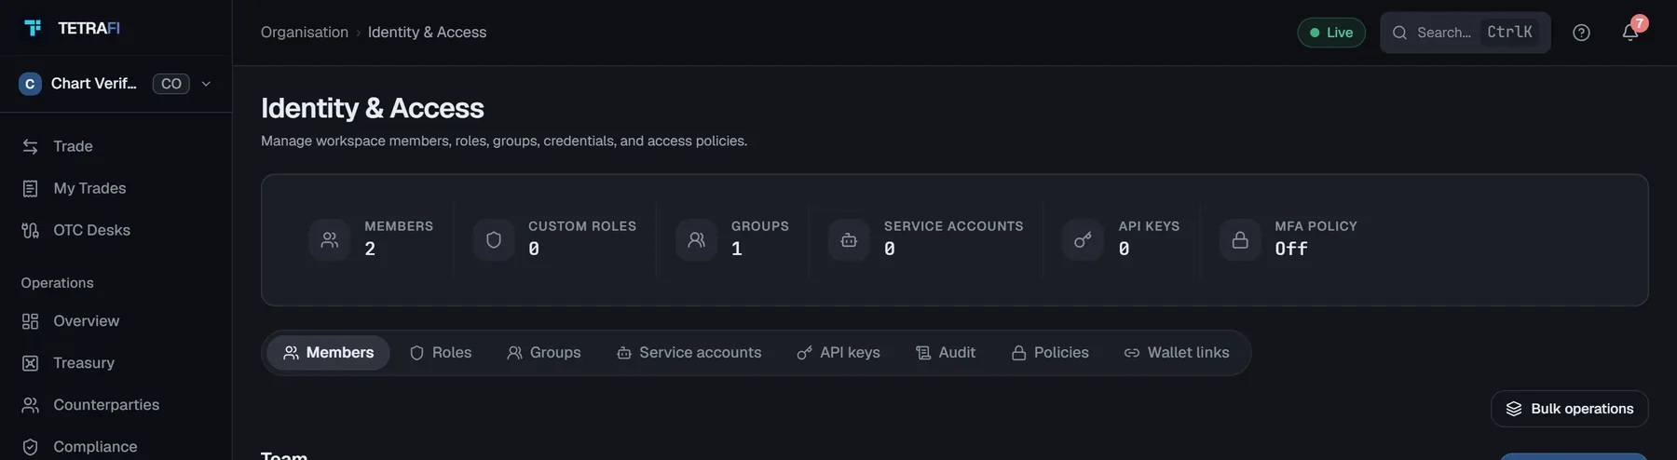1677x460 pixels.
Task: Click the Counterparties people icon
Action: tap(31, 405)
